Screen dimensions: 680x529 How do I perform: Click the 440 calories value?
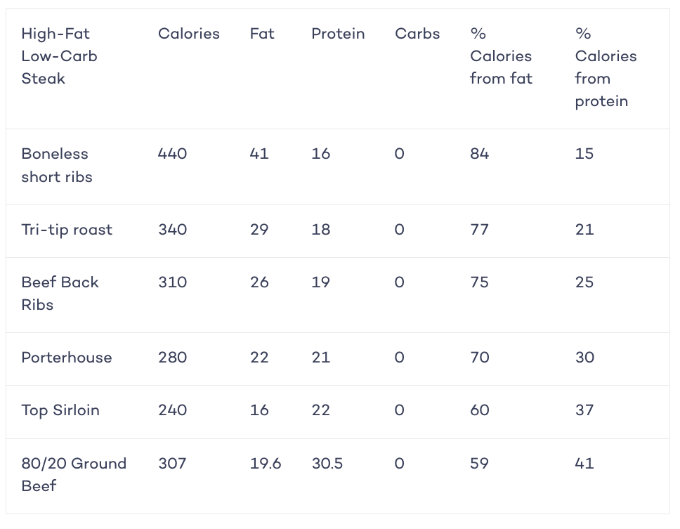pyautogui.click(x=172, y=154)
